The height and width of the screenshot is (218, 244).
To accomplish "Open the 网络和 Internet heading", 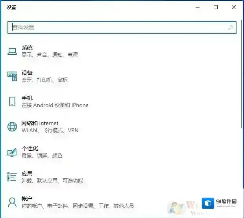I will click(40, 123).
